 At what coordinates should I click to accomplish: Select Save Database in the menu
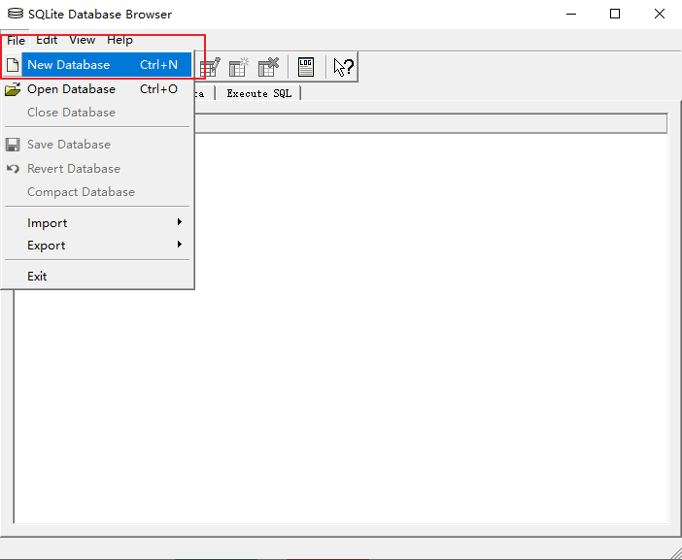pyautogui.click(x=98, y=145)
